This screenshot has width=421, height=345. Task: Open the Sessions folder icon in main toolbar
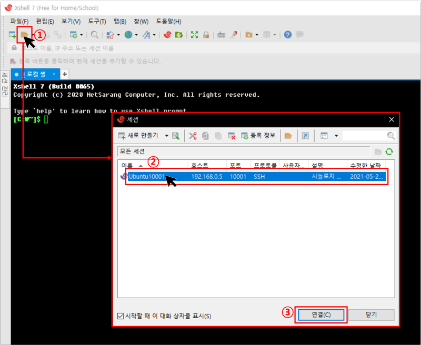pyautogui.click(x=24, y=35)
